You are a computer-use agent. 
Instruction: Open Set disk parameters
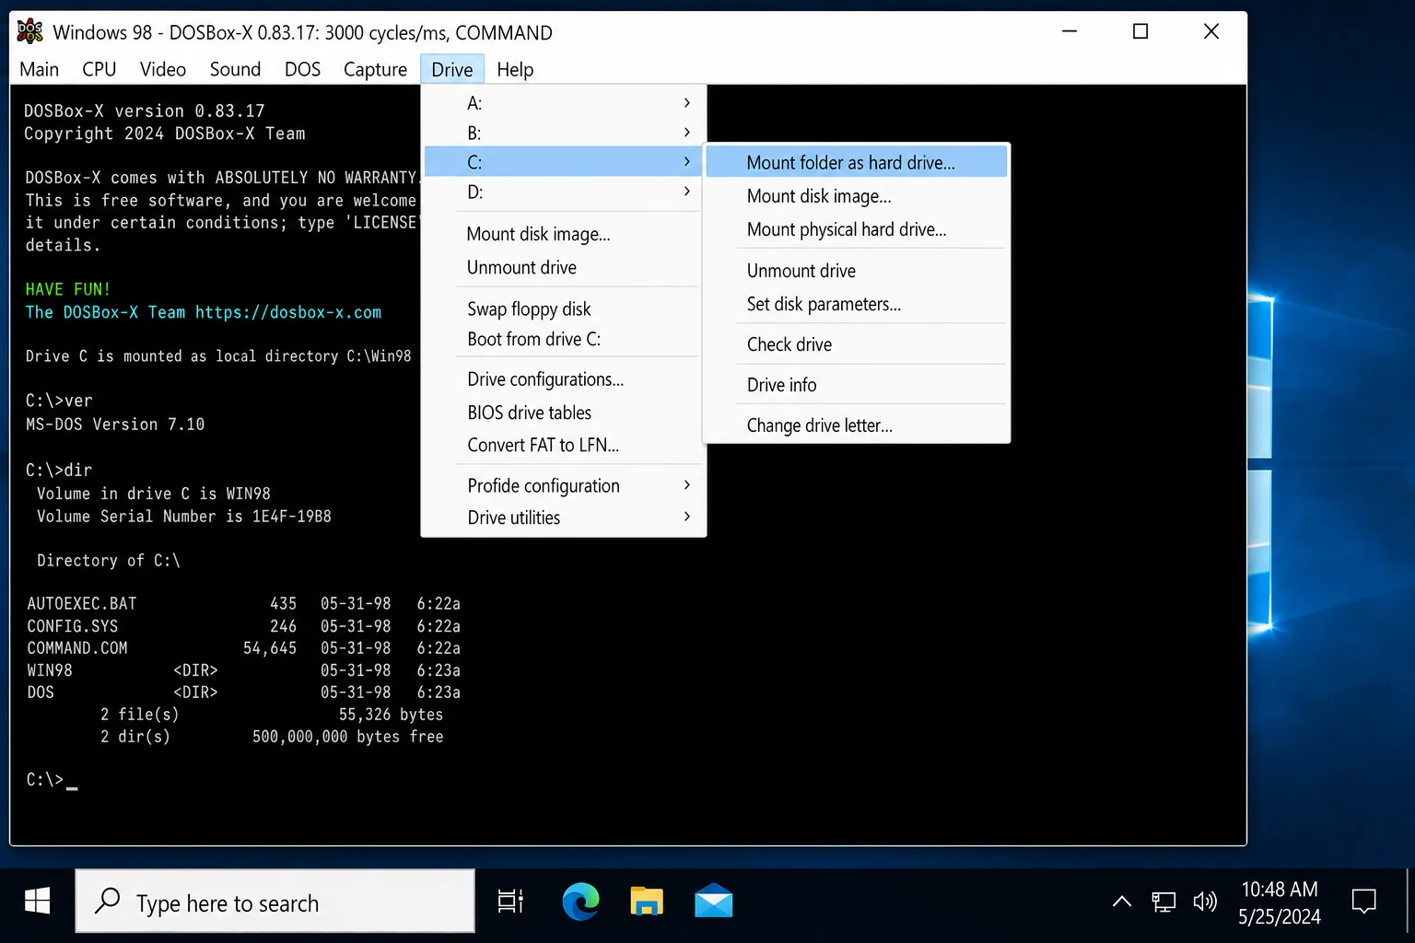click(x=857, y=304)
